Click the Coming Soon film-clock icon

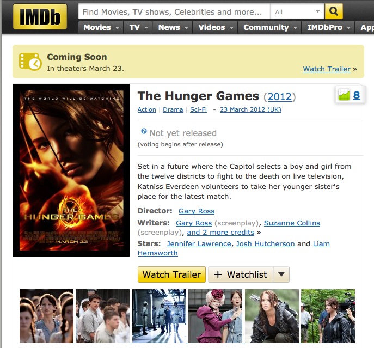[30, 62]
